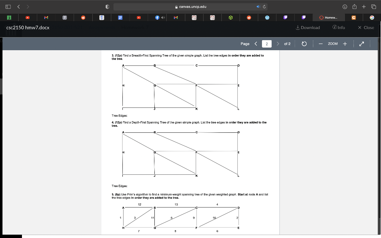Advance to the next page with the chevron
This screenshot has width=381, height=238.
[x=278, y=44]
